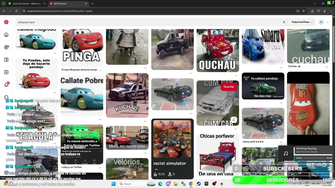Open Epic Games launcher from taskbar

(x=206, y=184)
